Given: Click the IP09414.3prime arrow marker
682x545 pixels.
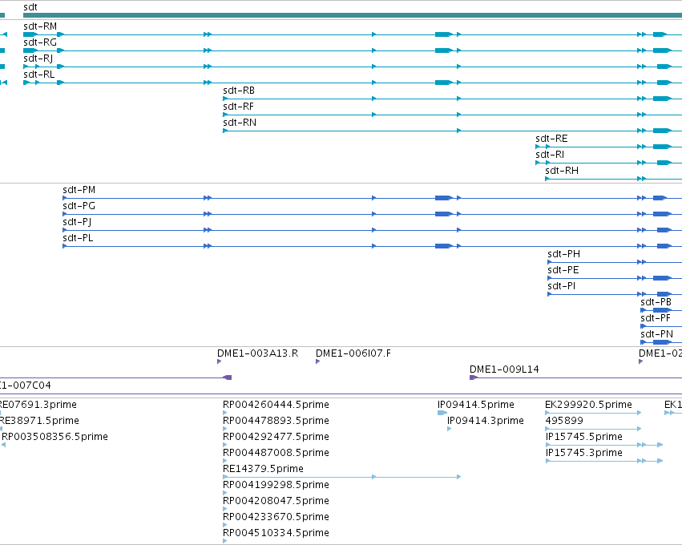Looking at the screenshot, I should (450, 429).
